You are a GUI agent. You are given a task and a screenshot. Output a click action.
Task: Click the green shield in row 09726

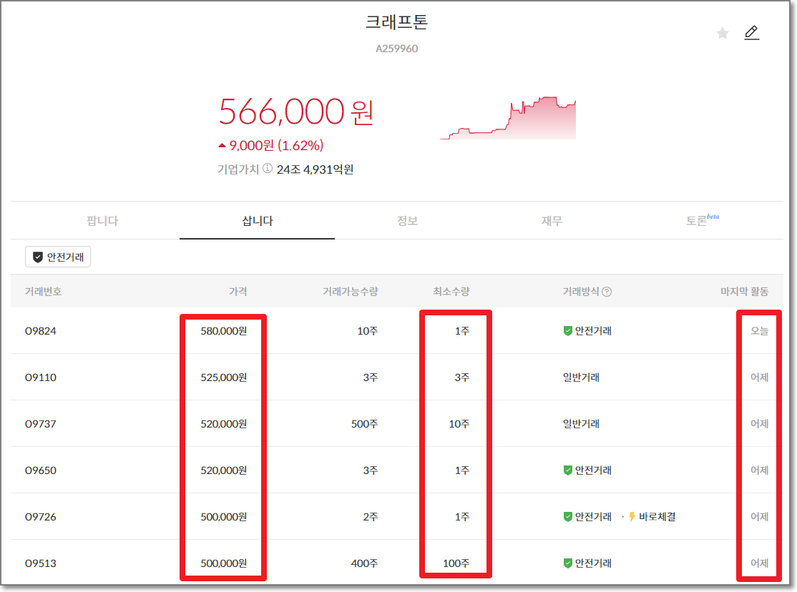click(568, 517)
